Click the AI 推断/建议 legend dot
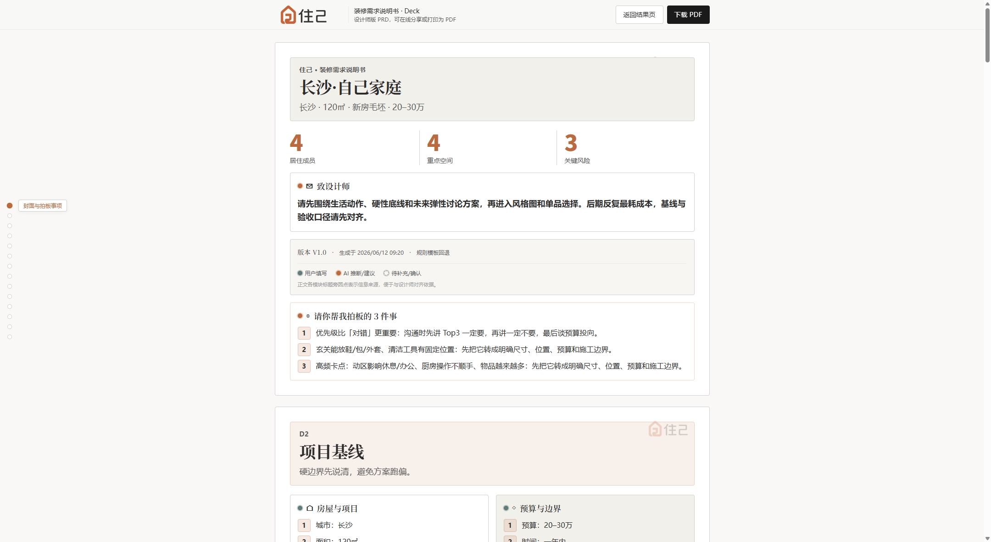Image resolution: width=991 pixels, height=542 pixels. point(339,273)
